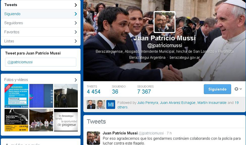
Task: Click Juan Patricio Mussi's profile picture
Action: coord(164,22)
